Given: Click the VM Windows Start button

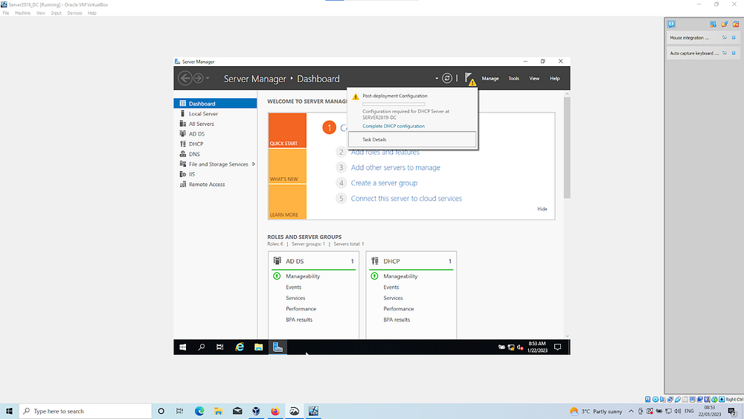Looking at the screenshot, I should point(183,347).
